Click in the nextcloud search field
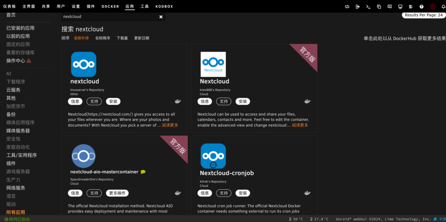446x222 pixels. pos(109,17)
